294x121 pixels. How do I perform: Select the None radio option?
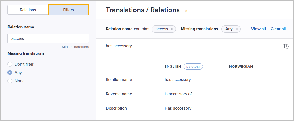pos(10,81)
